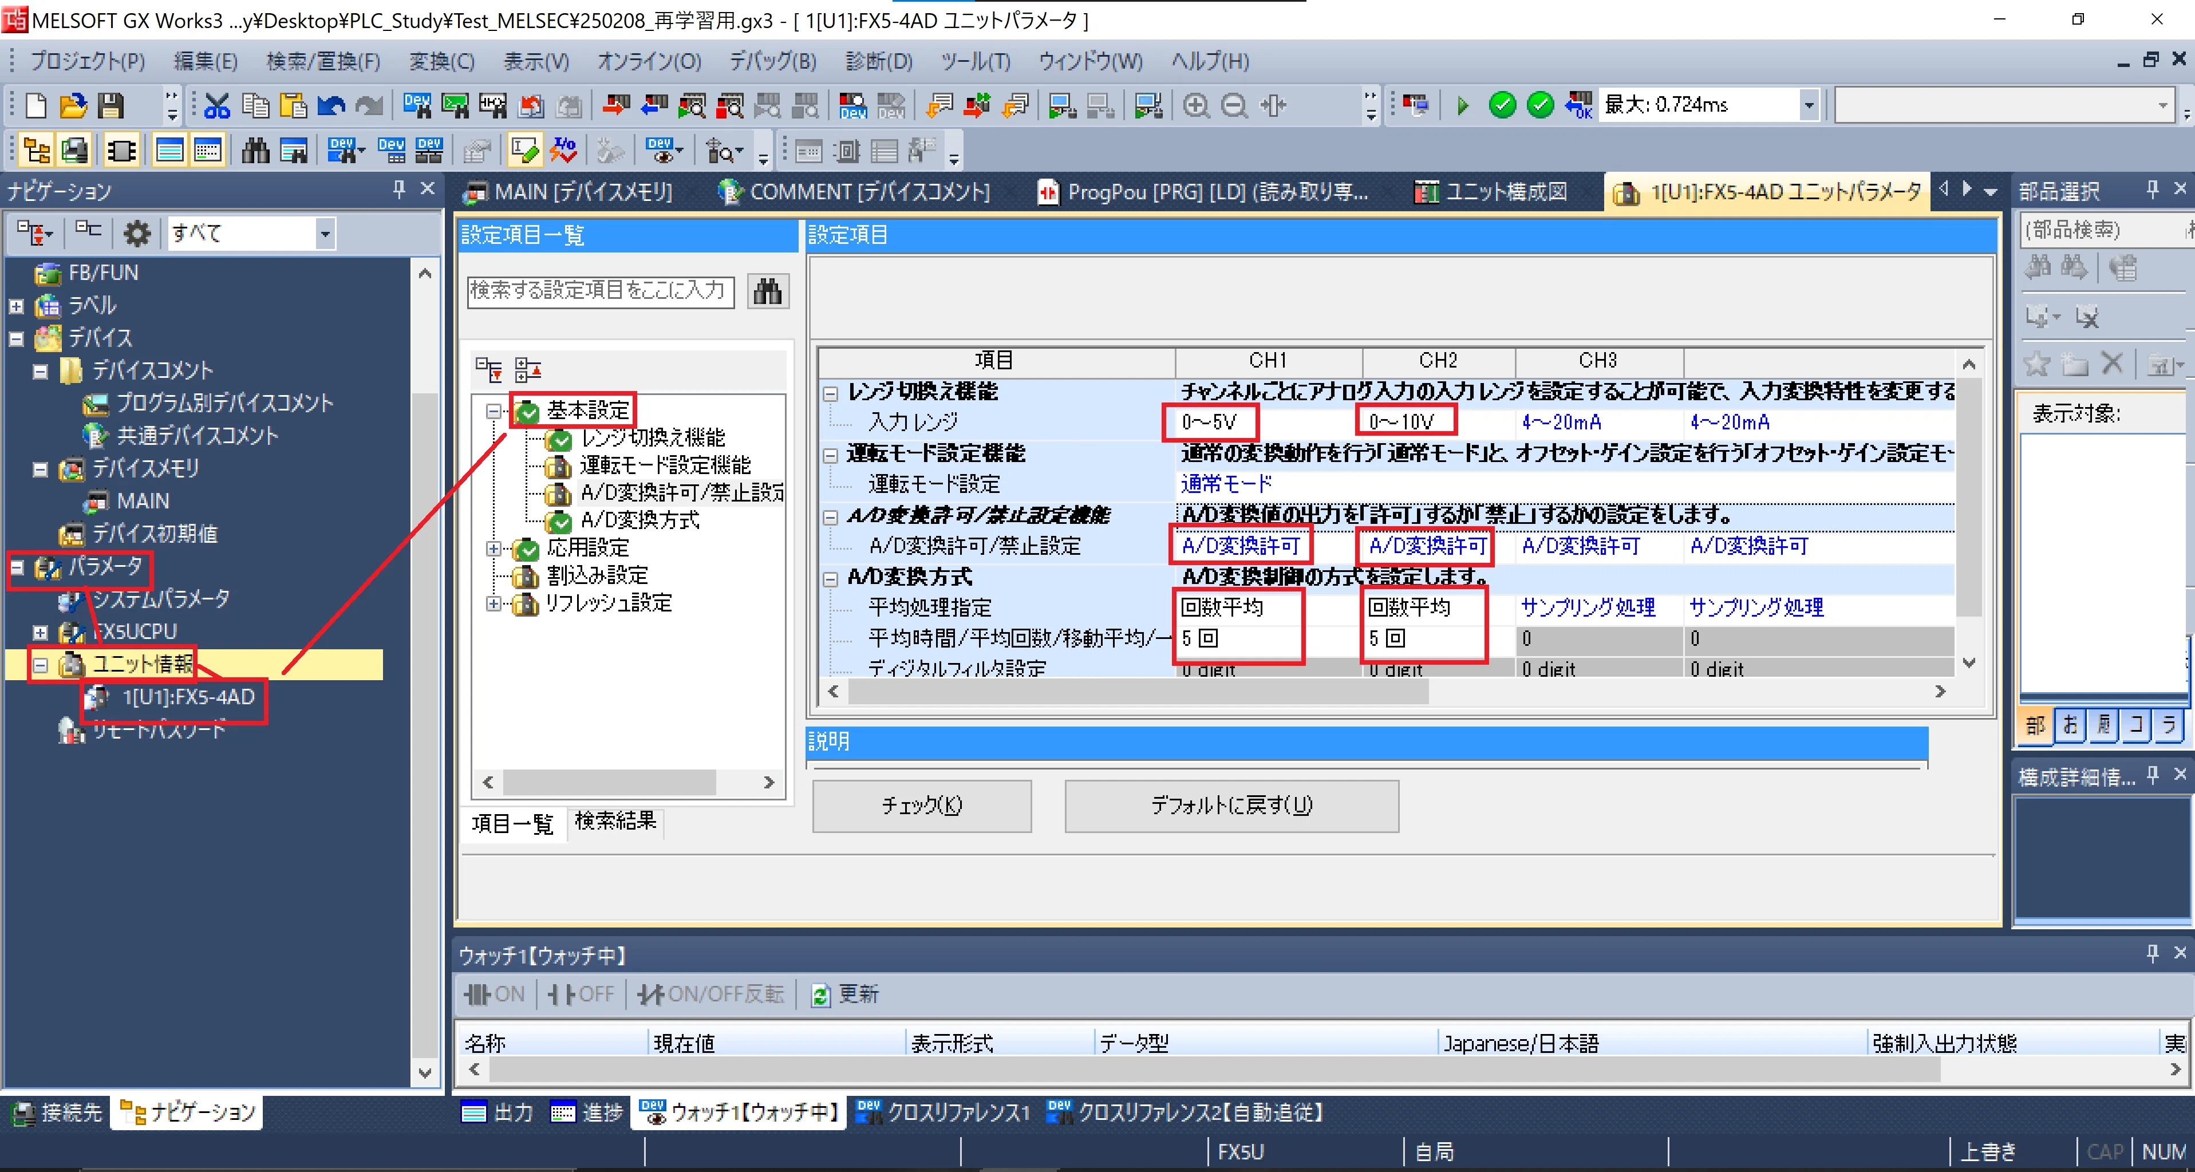Expand the 応用設定 node in setting list
Image resolution: width=2195 pixels, height=1172 pixels.
point(494,548)
